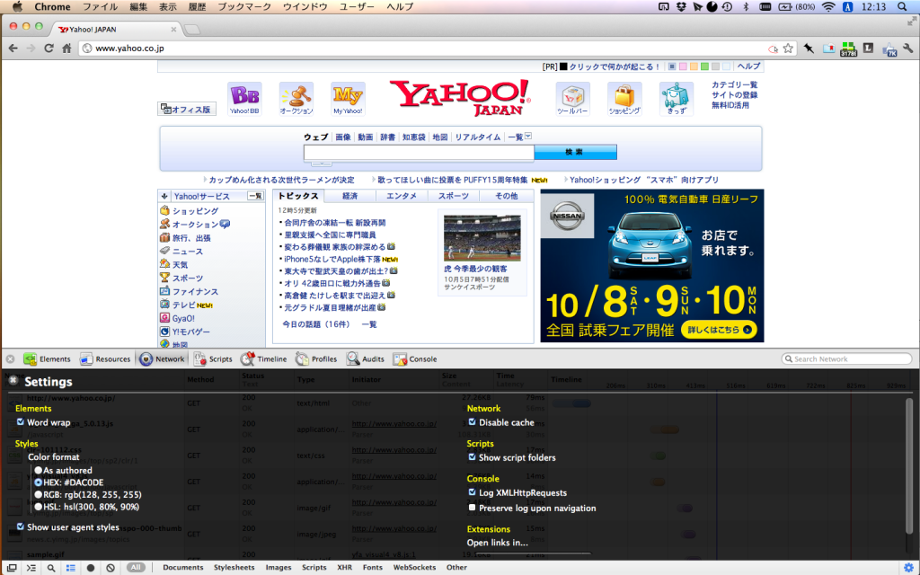Screen dimensions: 920x575
Task: Click the Shopping bag icon
Action: [624, 99]
